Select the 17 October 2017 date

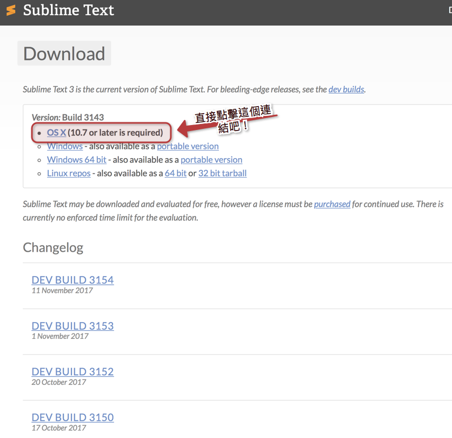(x=59, y=428)
